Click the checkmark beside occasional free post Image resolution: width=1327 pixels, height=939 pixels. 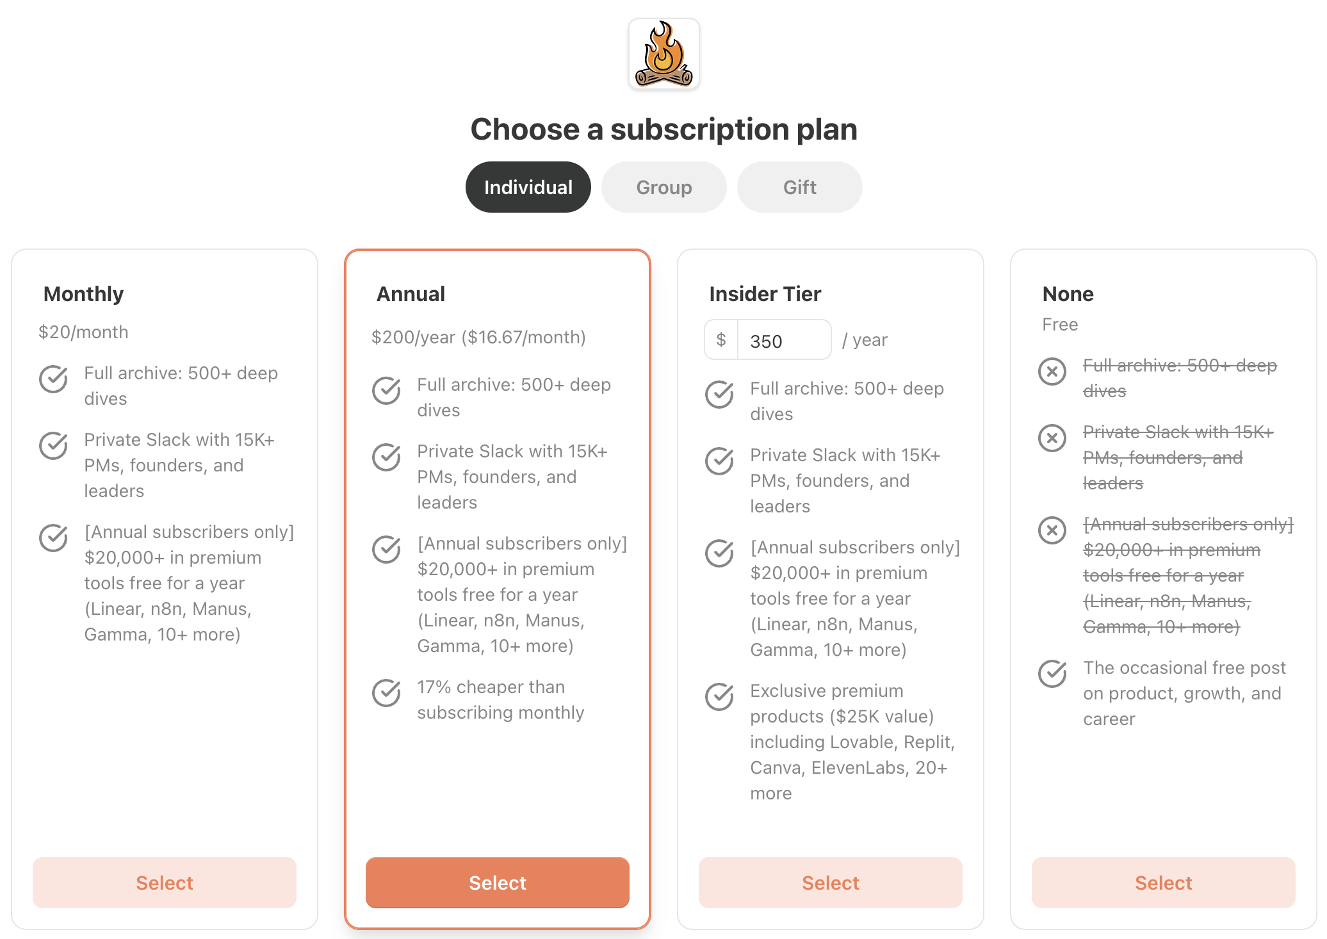pos(1052,673)
